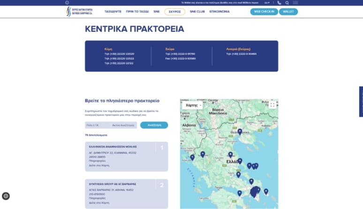Open the ΕΛ language dropdown
The image size is (363, 209).
[267, 3]
